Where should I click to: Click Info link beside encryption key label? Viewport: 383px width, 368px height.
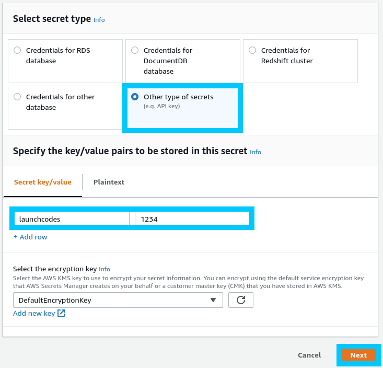[105, 269]
